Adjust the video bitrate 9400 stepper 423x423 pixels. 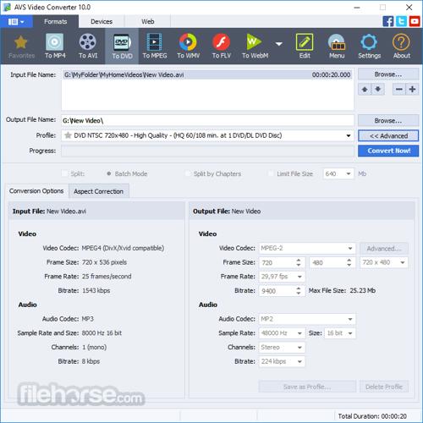tap(299, 291)
